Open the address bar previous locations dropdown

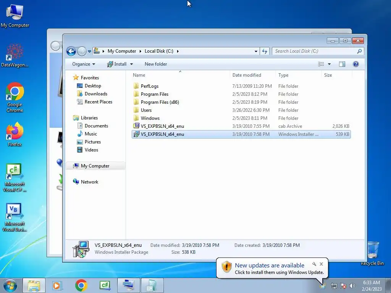coord(256,52)
